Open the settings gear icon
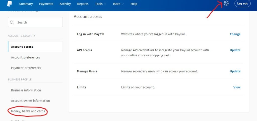The height and width of the screenshot is (121, 257). click(226, 4)
